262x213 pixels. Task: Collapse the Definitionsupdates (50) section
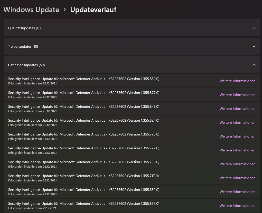coord(132,65)
